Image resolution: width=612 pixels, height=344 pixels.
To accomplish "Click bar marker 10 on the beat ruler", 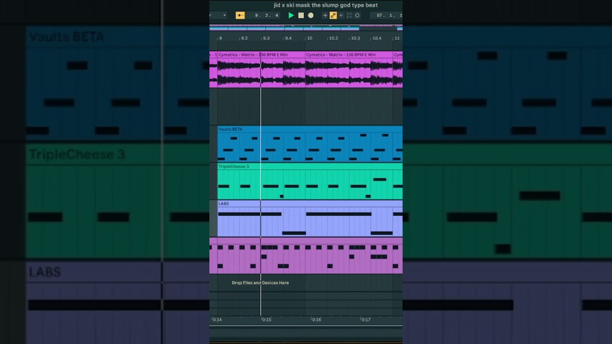I will [309, 38].
